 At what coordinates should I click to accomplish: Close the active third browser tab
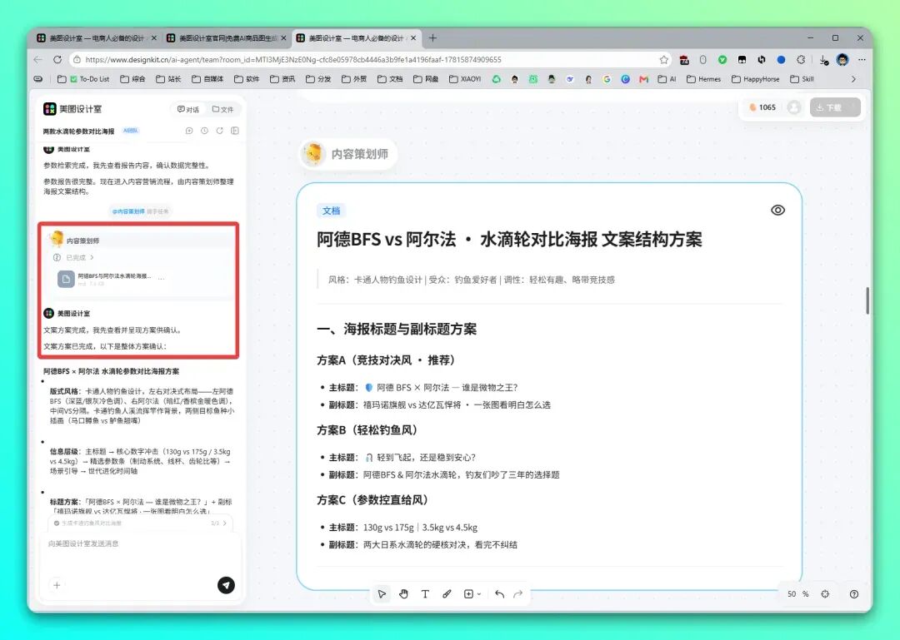(x=412, y=37)
